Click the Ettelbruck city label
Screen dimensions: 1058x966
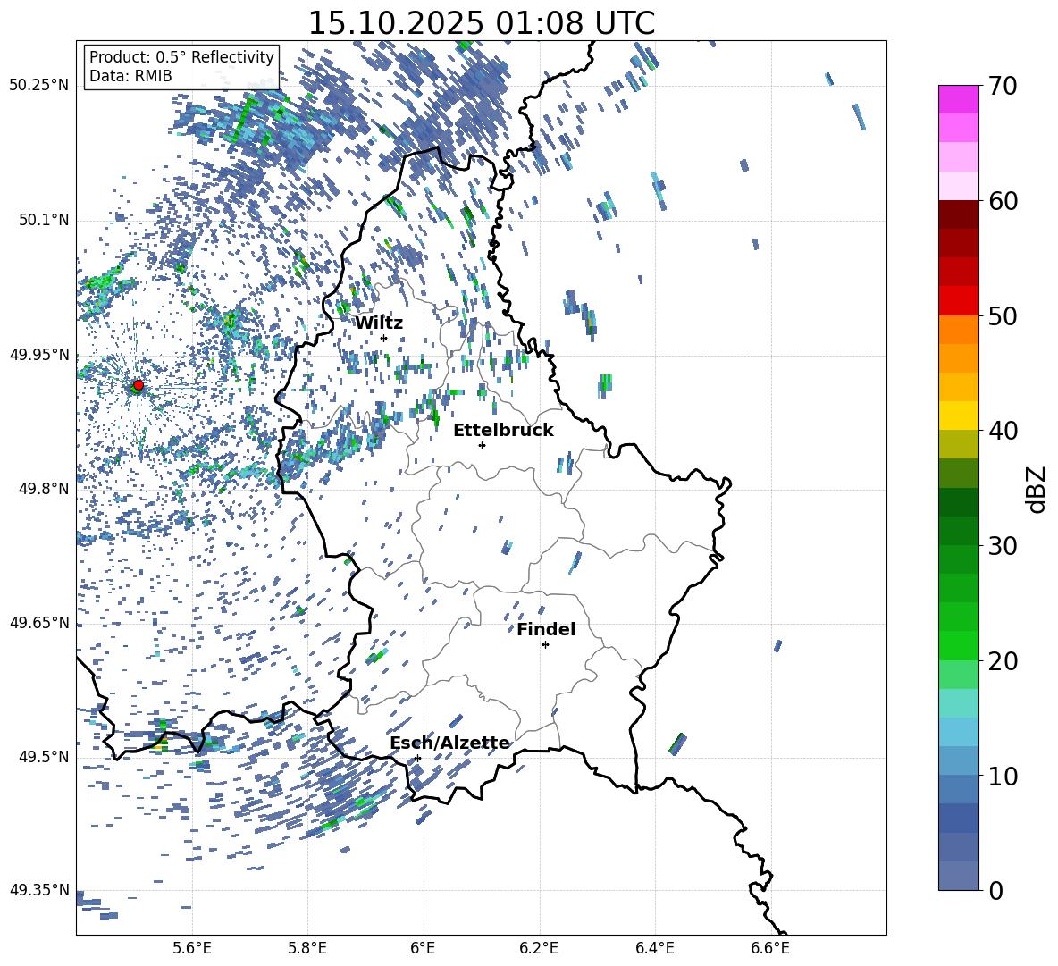[503, 431]
